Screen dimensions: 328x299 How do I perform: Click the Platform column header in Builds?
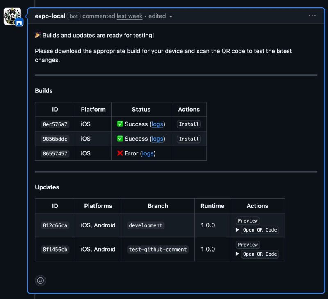(x=93, y=110)
